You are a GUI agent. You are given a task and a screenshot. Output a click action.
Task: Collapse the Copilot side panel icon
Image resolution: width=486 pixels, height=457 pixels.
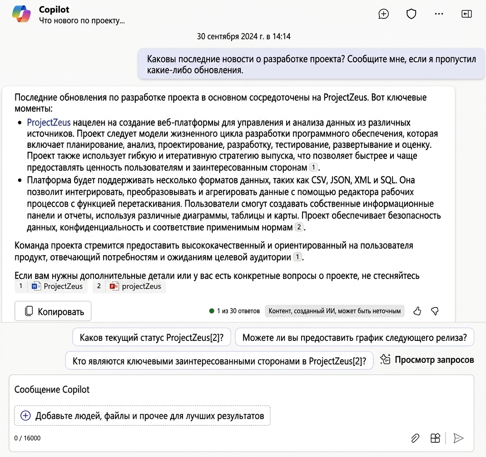[466, 14]
